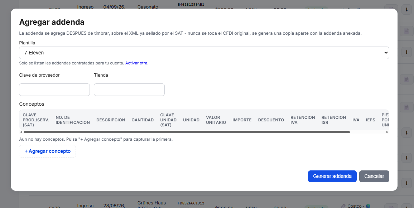The height and width of the screenshot is (208, 414).
Task: Select the 'RETENCION ISR' column header
Action: [333, 120]
